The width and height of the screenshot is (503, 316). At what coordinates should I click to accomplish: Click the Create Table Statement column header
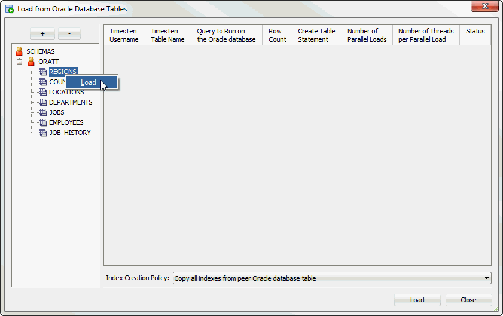click(x=317, y=35)
